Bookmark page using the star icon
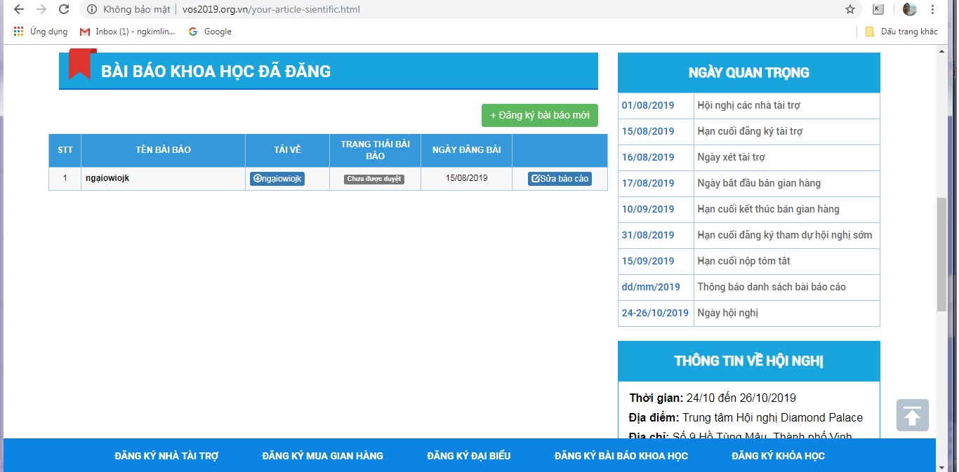 coord(849,9)
